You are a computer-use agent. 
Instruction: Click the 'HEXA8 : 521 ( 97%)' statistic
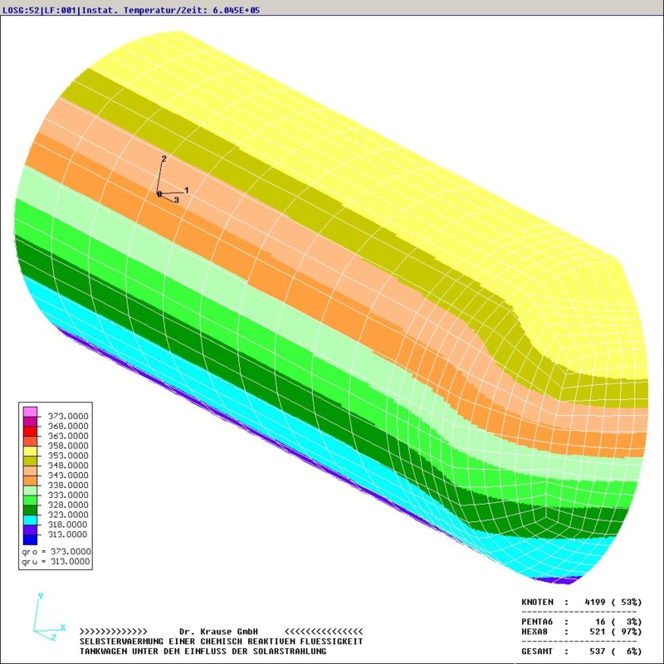tap(582, 632)
